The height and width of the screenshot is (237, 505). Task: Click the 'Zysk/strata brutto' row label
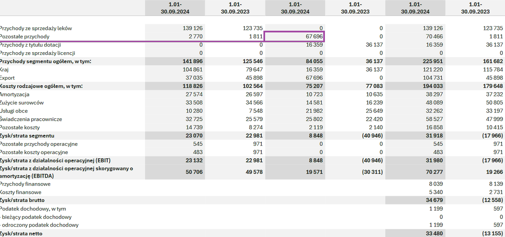[22, 200]
